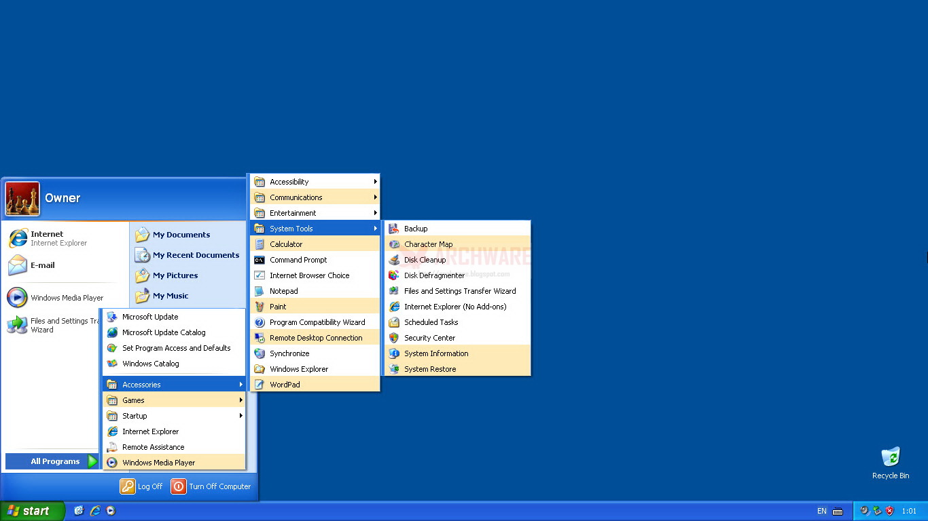Open pinned E-mail entry
Screen dimensions: 928x521
(66, 265)
